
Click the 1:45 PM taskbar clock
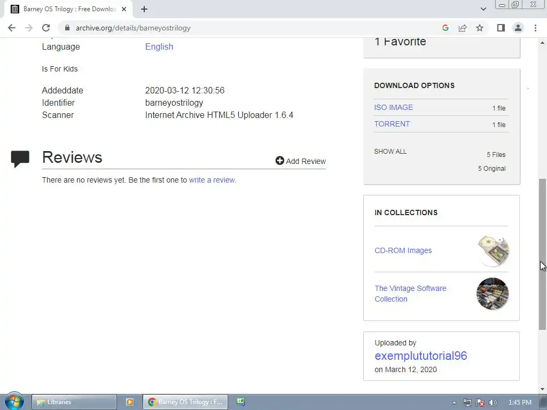[520, 403]
